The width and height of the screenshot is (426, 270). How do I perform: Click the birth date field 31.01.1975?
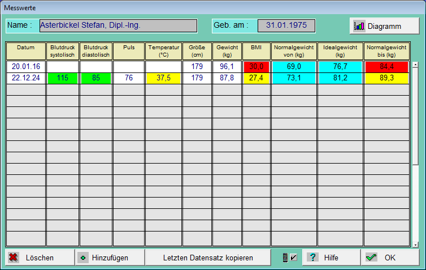click(x=286, y=25)
